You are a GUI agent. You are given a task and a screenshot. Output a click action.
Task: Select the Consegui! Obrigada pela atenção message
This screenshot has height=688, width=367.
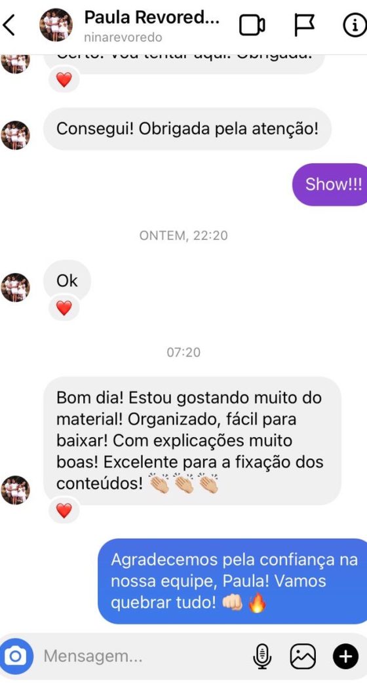pos(187,129)
